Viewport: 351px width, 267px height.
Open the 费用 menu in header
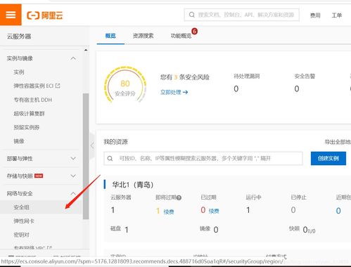pos(315,15)
